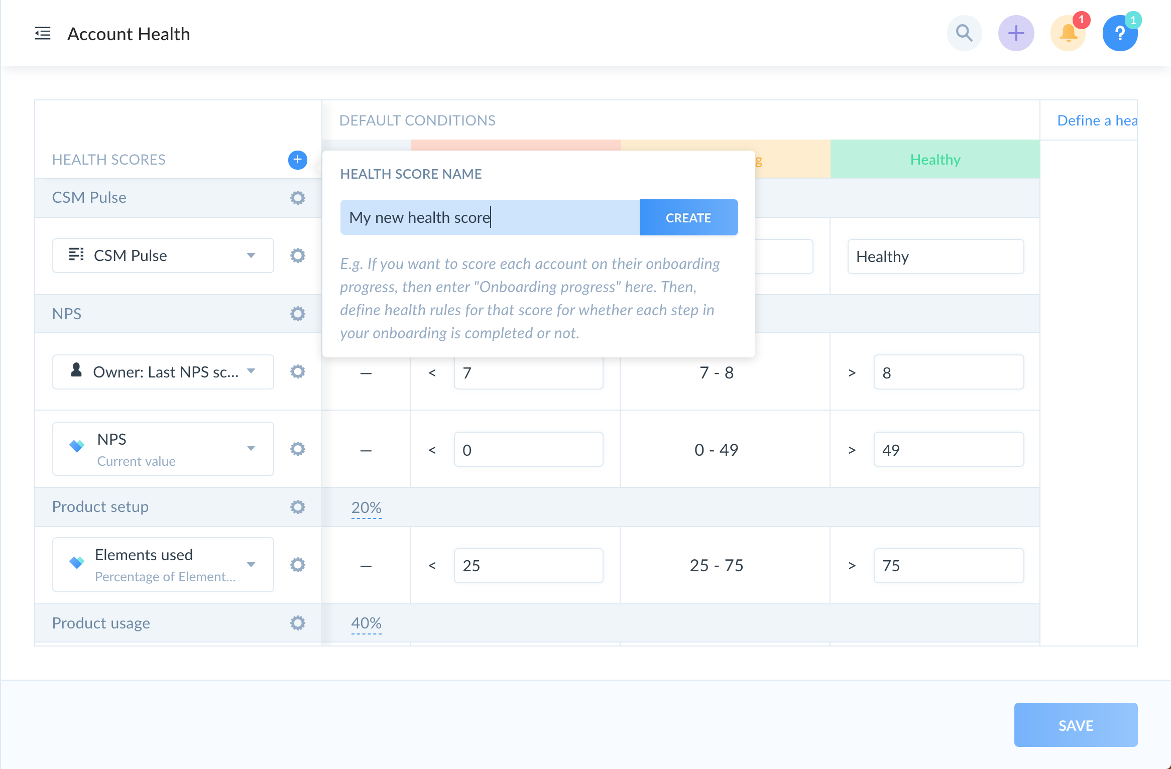Click the SAVE button

[x=1075, y=725]
